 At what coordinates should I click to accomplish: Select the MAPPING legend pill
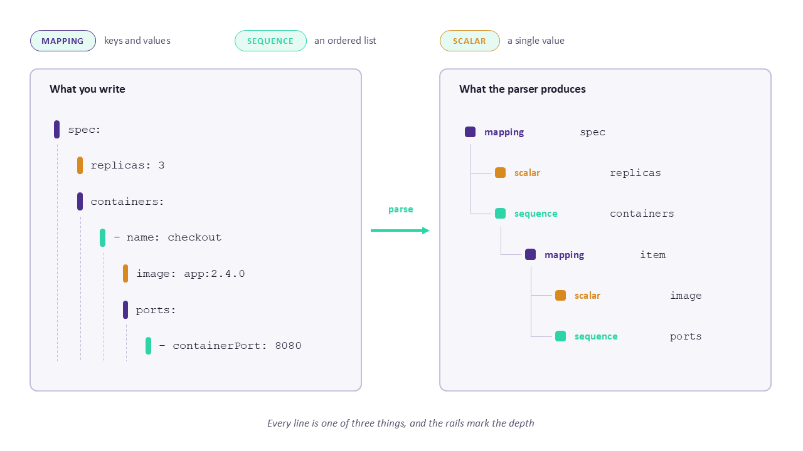coord(63,41)
